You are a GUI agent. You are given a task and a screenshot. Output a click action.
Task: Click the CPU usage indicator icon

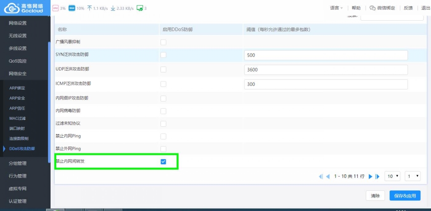click(55, 8)
